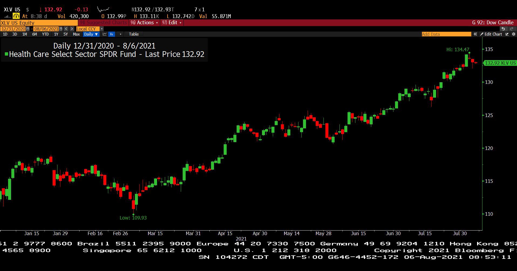Open the 96) Actions menu
The width and height of the screenshot is (517, 271).
(144, 23)
